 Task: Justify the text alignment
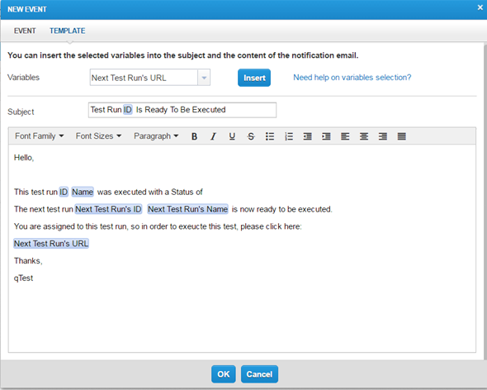(x=402, y=136)
